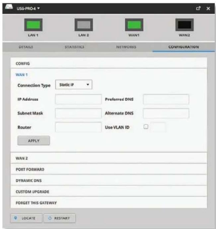The image size is (216, 229).
Task: Expand the WAN 2 section
Action: [x=109, y=158]
